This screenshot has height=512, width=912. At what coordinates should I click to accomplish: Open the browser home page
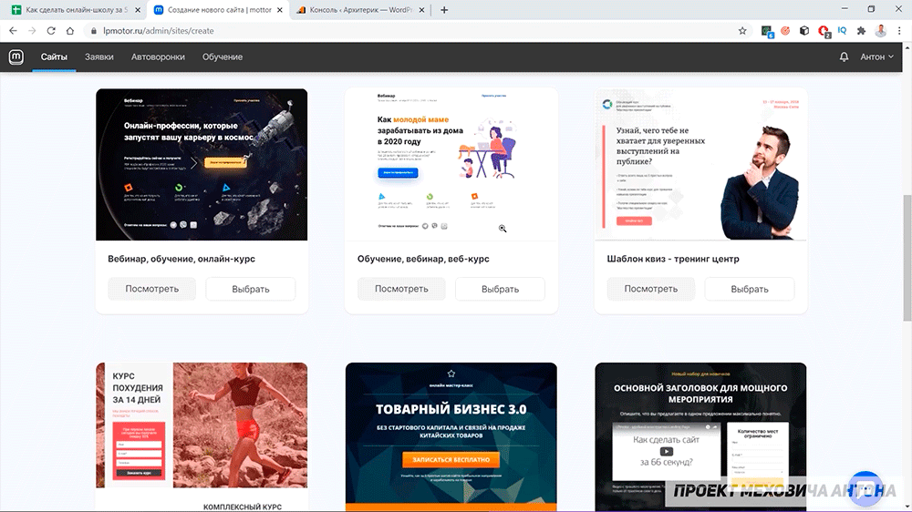(70, 31)
